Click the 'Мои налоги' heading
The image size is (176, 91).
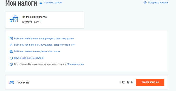(x=21, y=3)
